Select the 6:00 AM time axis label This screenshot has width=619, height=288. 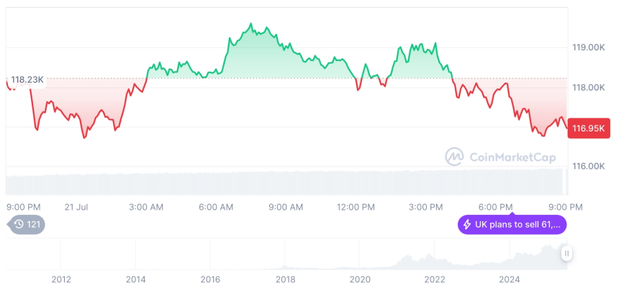pos(216,207)
